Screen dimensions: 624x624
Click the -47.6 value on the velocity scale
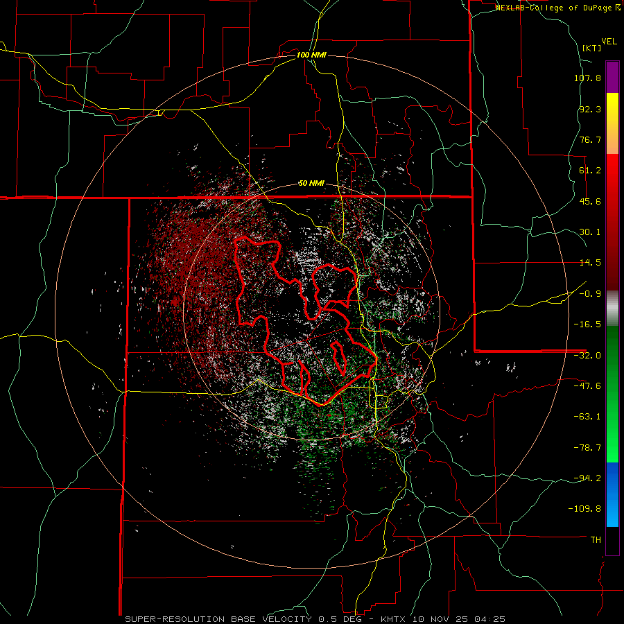pyautogui.click(x=587, y=386)
